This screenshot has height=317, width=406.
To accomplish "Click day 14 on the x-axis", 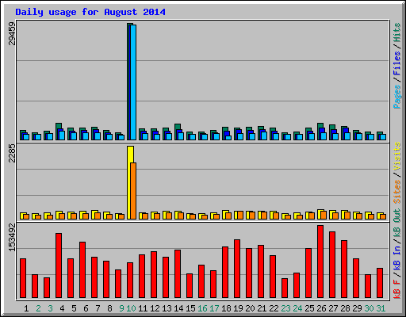I will [x=178, y=308].
